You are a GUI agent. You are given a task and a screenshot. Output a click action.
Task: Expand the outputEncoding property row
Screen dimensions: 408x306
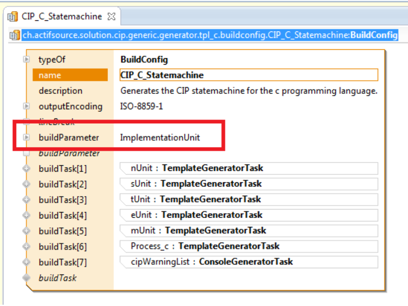pos(26,106)
